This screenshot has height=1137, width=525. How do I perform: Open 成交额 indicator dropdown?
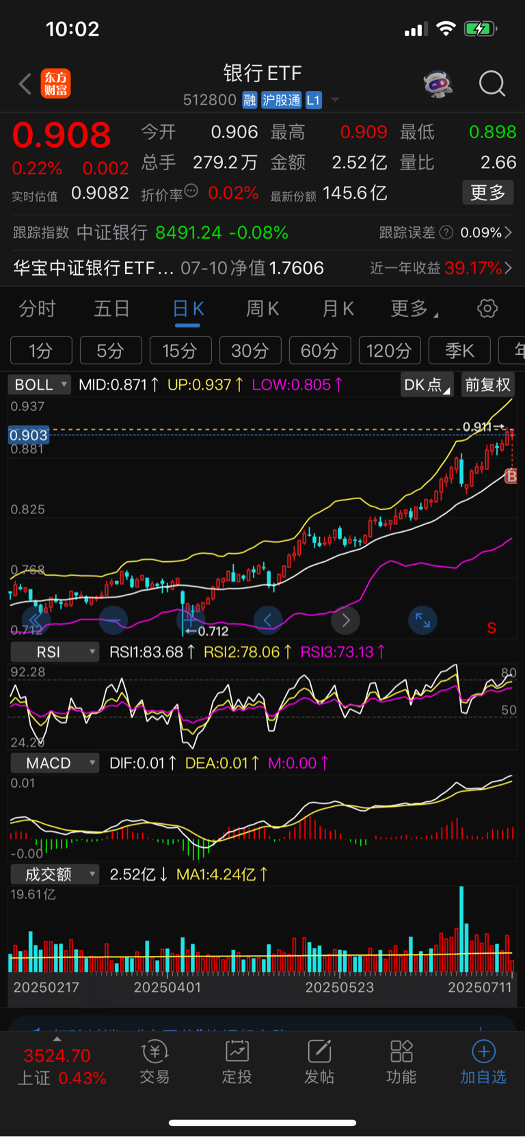55,874
